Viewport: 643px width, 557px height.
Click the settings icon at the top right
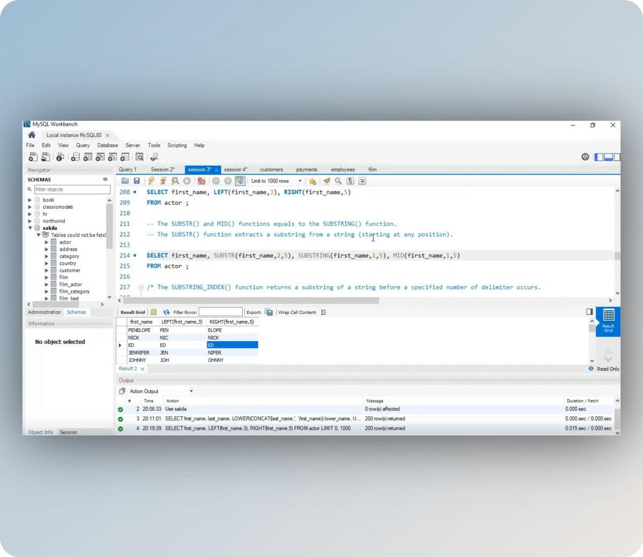click(585, 157)
